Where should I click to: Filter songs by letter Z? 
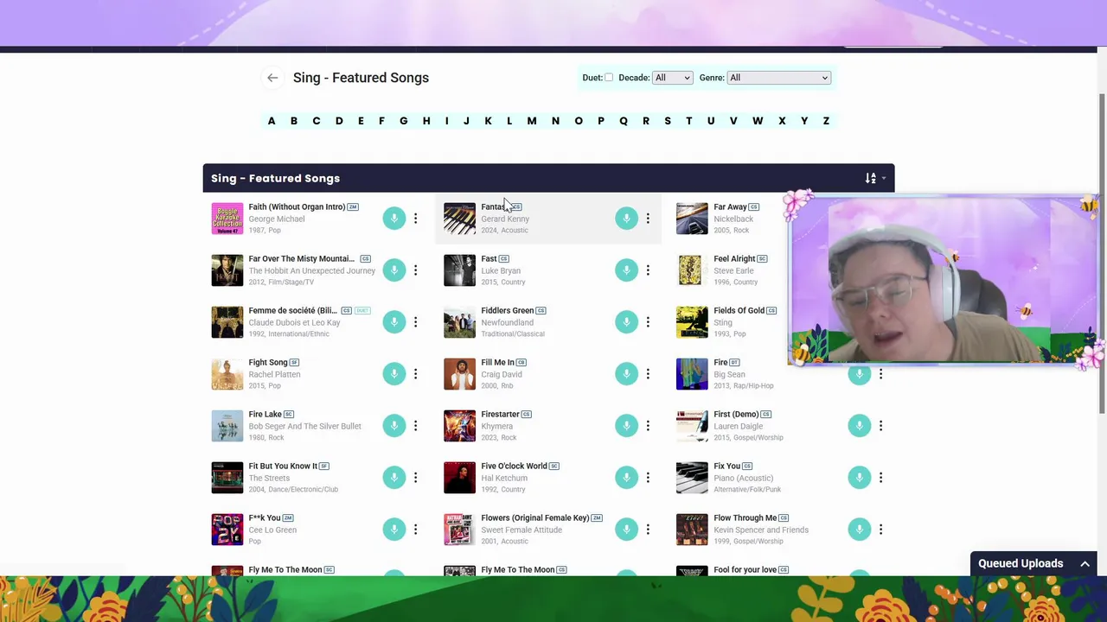coord(826,121)
